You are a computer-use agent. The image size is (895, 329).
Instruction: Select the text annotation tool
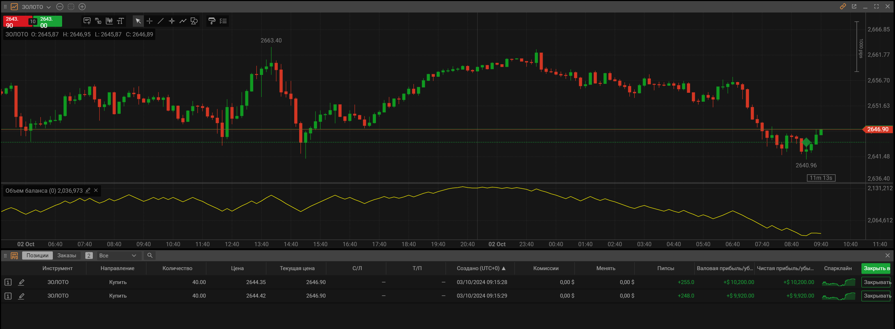coord(120,21)
